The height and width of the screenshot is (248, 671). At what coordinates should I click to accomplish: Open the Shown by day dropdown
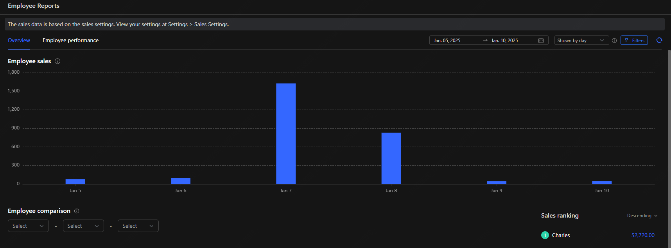click(x=581, y=41)
